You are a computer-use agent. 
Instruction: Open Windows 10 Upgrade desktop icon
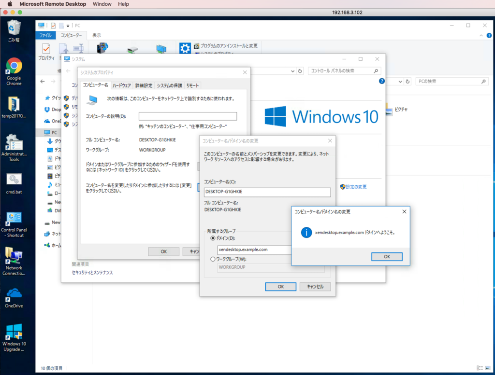(14, 337)
